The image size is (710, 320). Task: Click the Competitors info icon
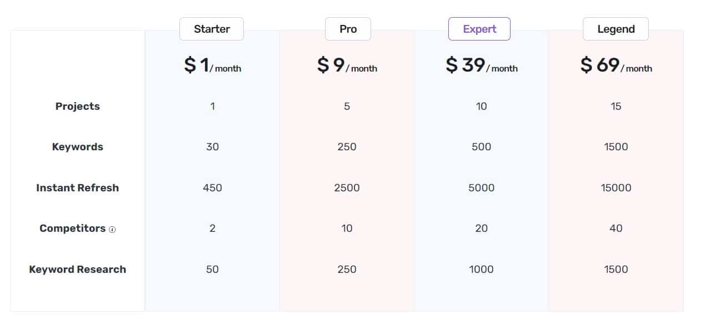coord(112,230)
